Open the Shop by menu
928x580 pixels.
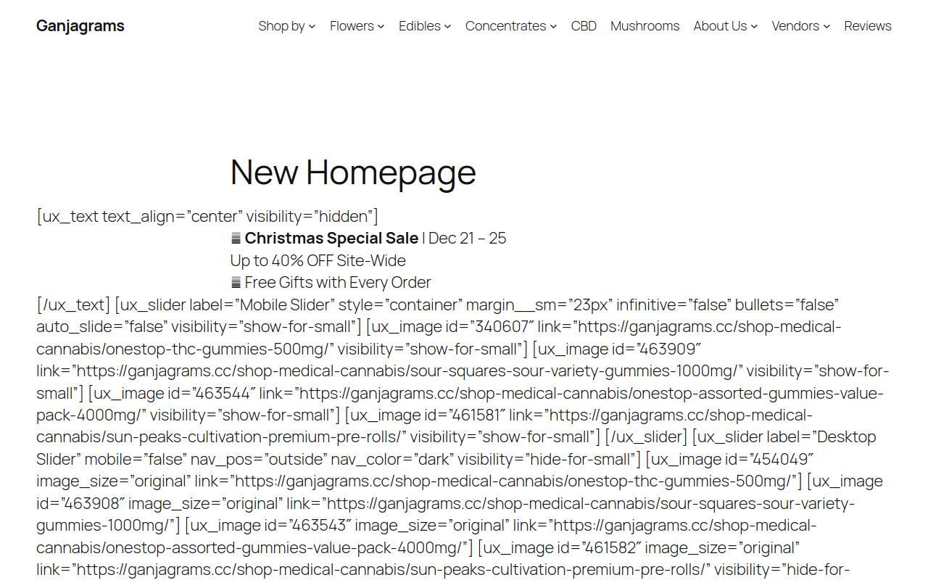click(281, 26)
